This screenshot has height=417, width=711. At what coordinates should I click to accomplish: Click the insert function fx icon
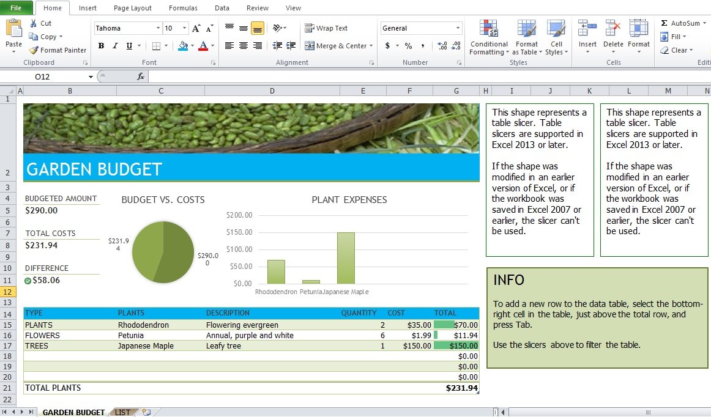pos(141,76)
